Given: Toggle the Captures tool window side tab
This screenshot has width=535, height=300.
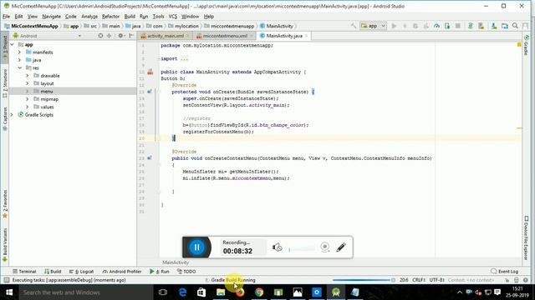Looking at the screenshot, I should pos(5,118).
